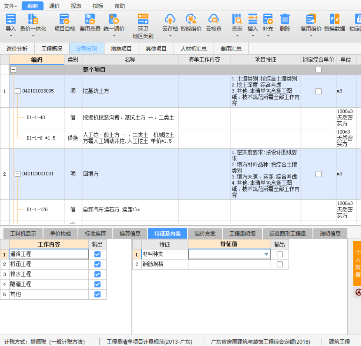Open dropdown arrow under 导入

click(11, 36)
